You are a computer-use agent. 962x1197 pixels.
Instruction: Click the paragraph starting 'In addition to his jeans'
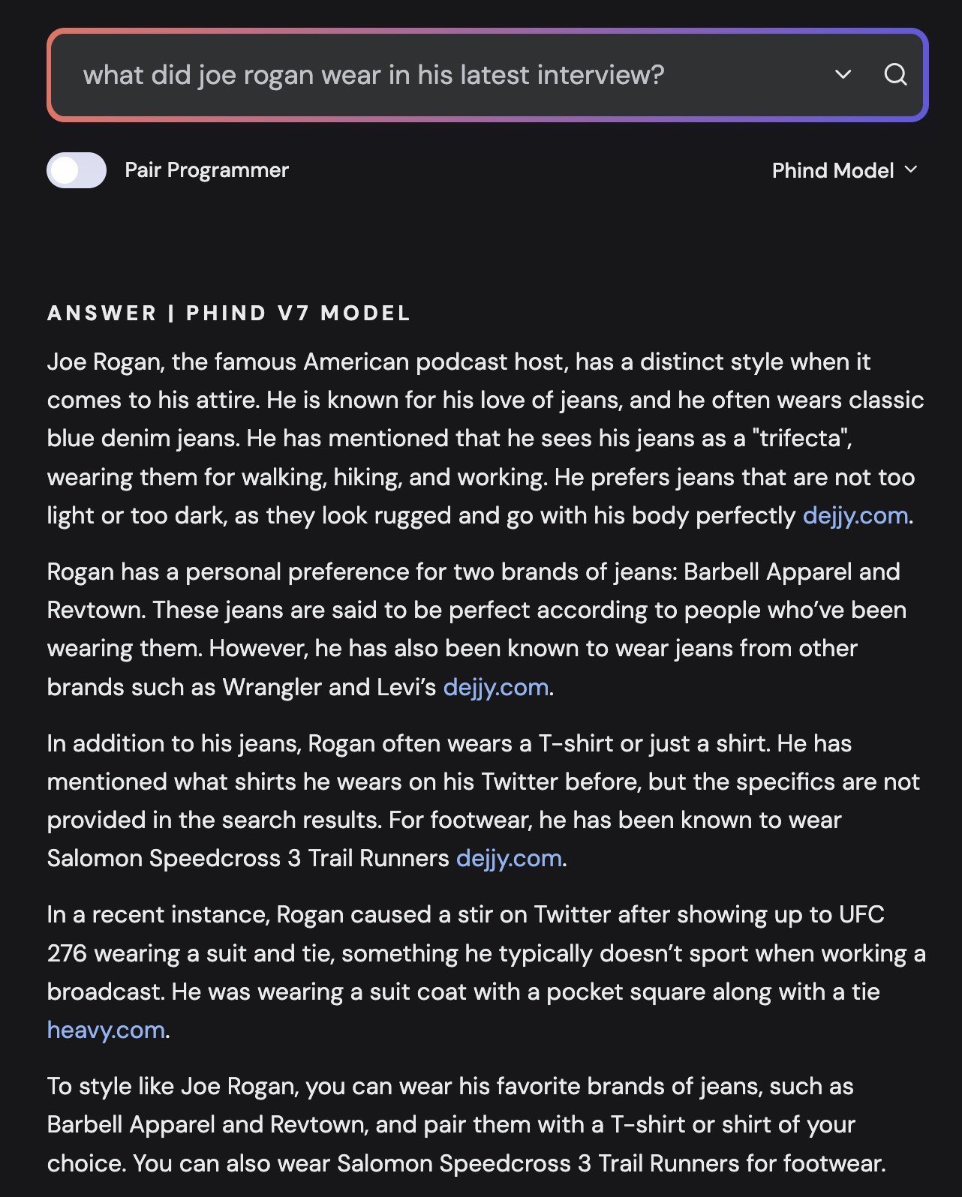[x=483, y=800]
